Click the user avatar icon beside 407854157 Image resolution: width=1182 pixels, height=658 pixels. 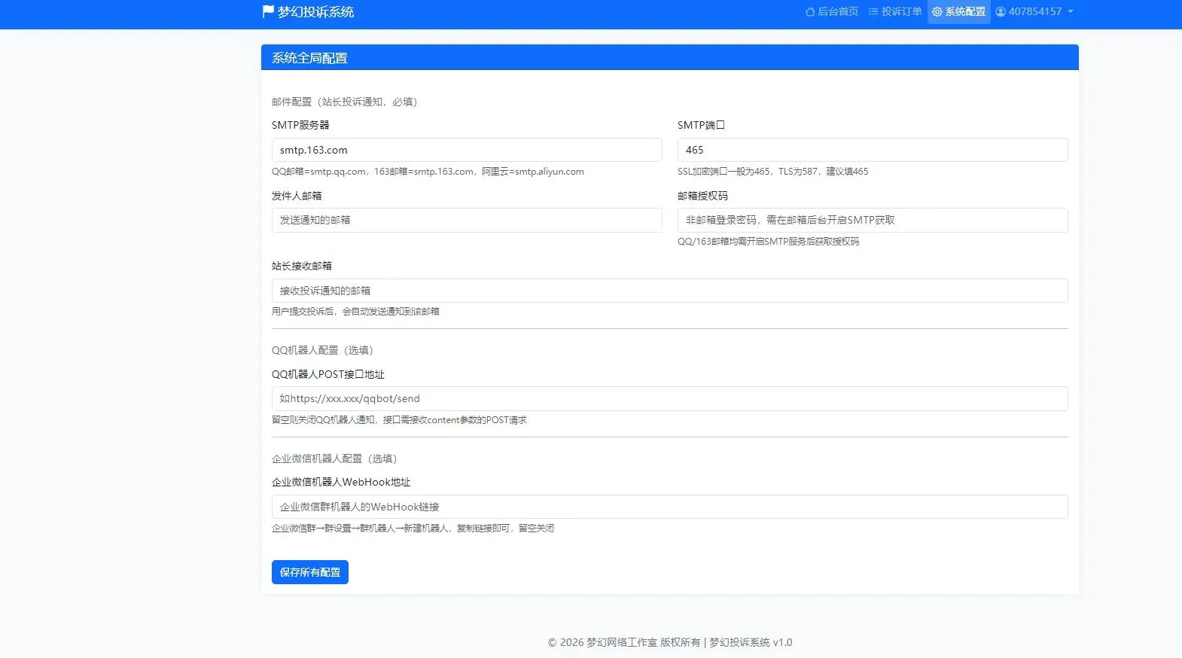(1001, 12)
